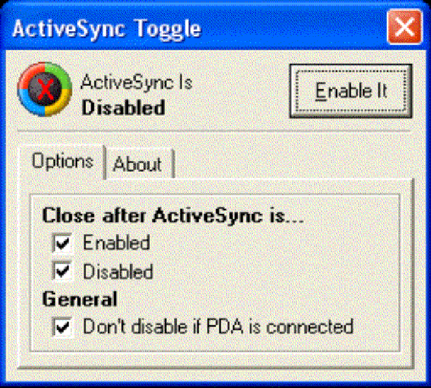Screen dimensions: 431x388
Task: Close the ActiveSync Toggle window
Action: tap(404, 27)
